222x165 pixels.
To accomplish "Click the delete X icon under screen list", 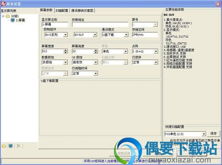I will pyautogui.click(x=19, y=146).
